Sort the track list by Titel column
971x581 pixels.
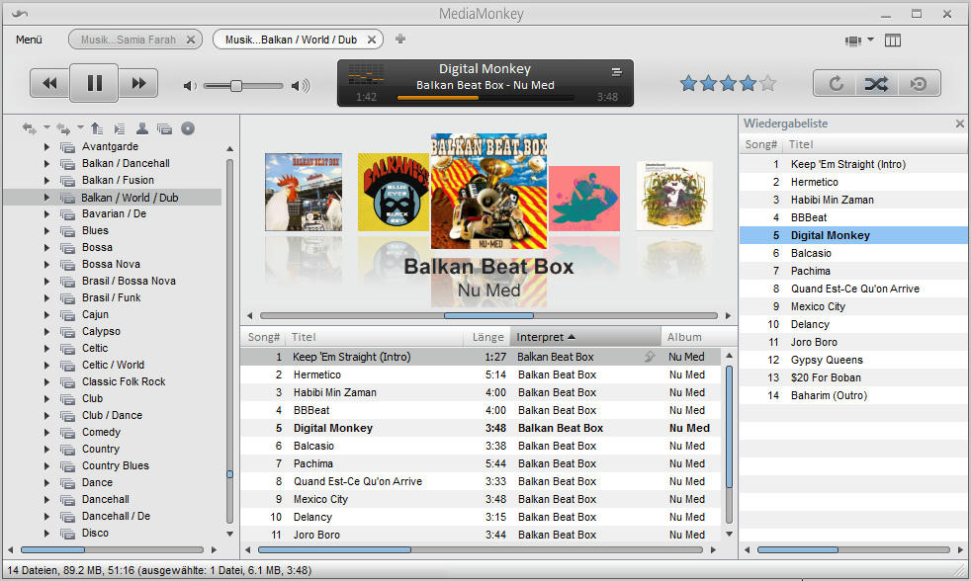[x=376, y=337]
